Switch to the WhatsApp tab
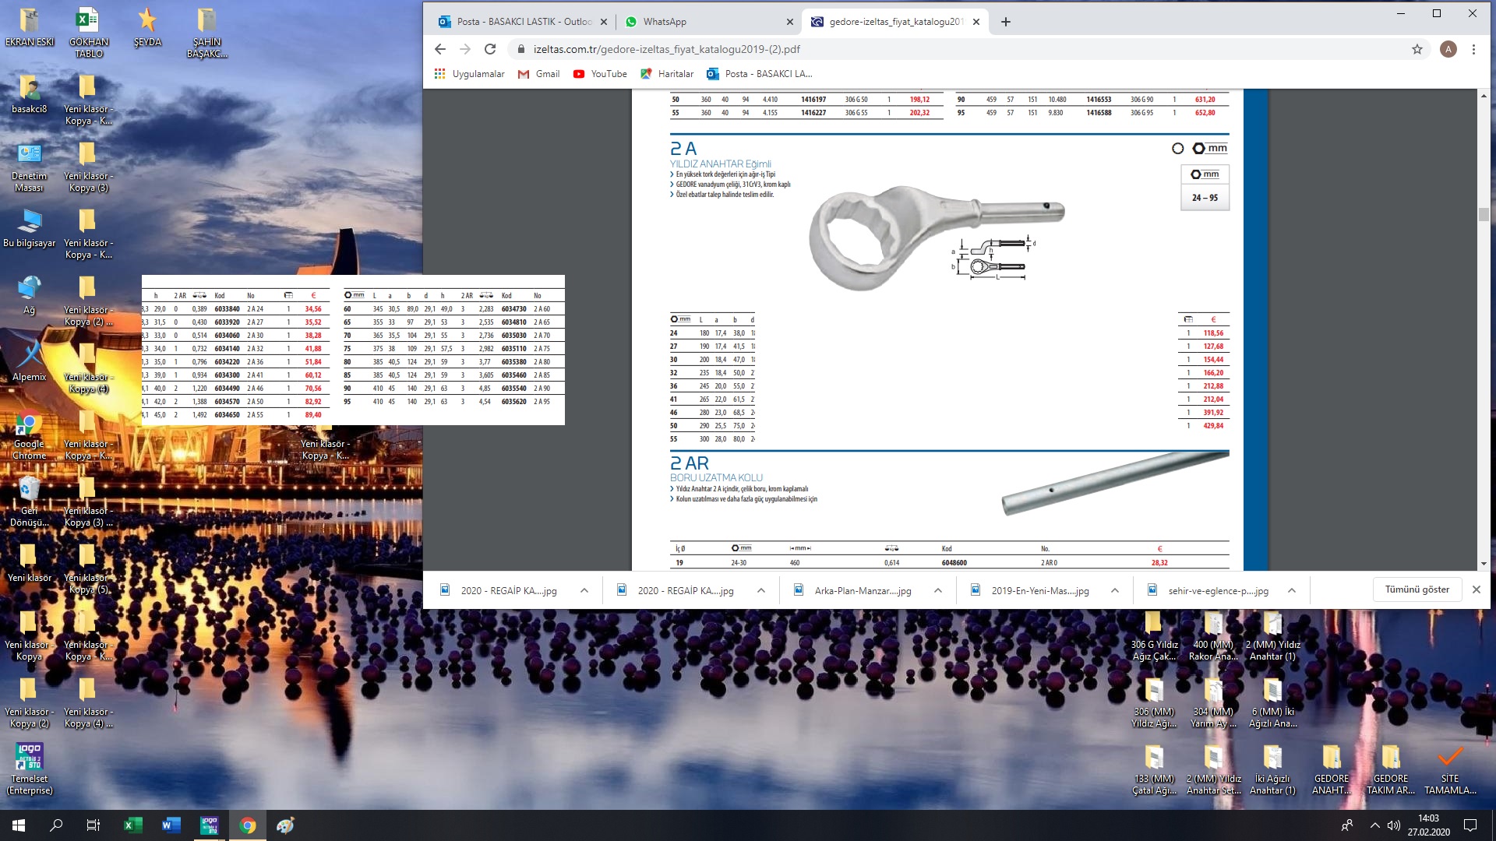1496x841 pixels. point(665,22)
